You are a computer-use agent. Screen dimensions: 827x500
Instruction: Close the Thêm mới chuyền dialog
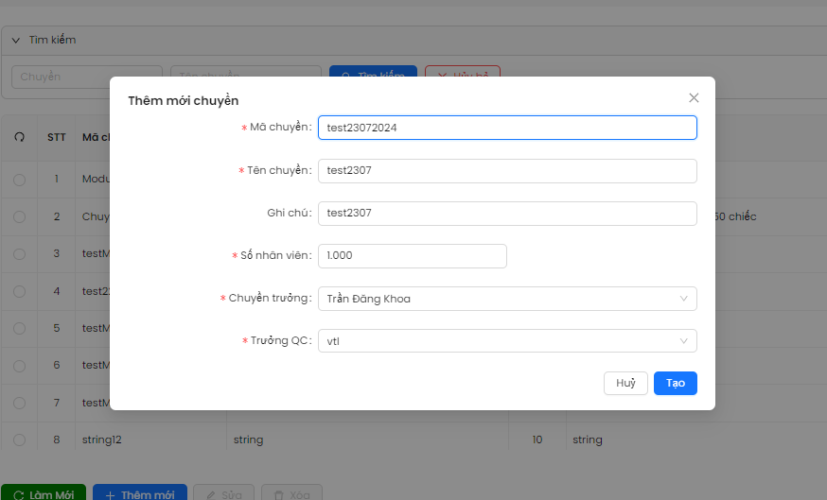[694, 98]
